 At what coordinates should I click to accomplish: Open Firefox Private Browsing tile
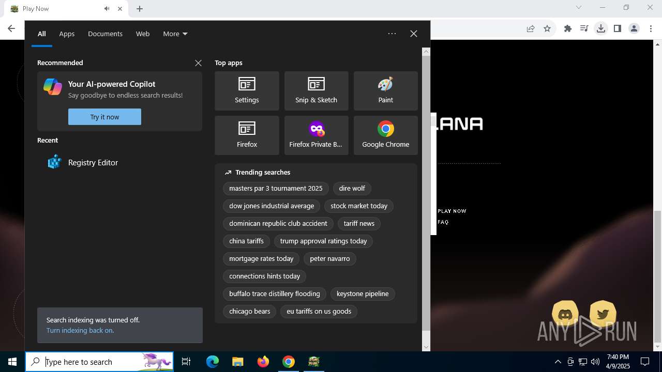click(x=316, y=135)
